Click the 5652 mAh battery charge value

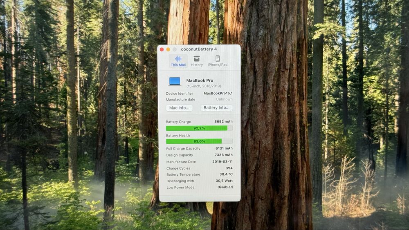point(224,122)
